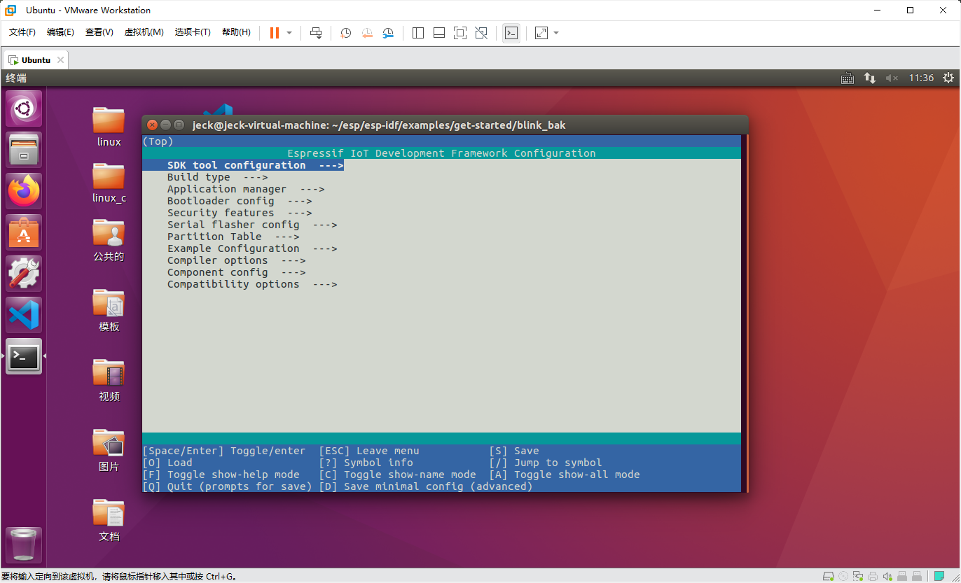Click the muted sound indicator in top panel
The width and height of the screenshot is (961, 583).
(x=892, y=78)
